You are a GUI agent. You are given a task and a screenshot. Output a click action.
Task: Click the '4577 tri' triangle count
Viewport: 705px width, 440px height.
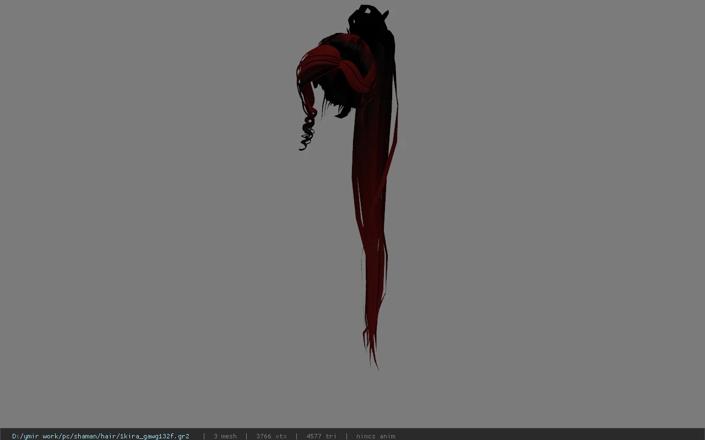point(321,436)
